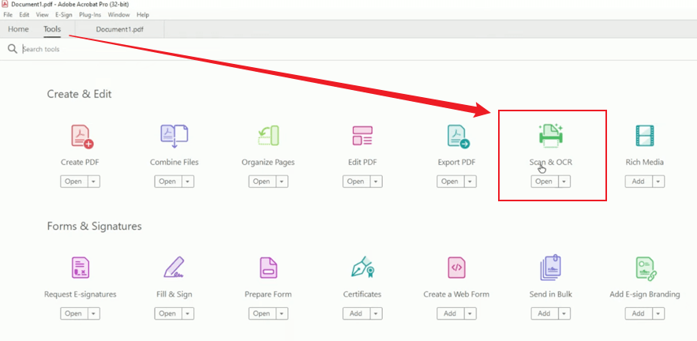Click the Acrobat PDF icon in title bar
This screenshot has height=341, width=697.
click(x=6, y=4)
